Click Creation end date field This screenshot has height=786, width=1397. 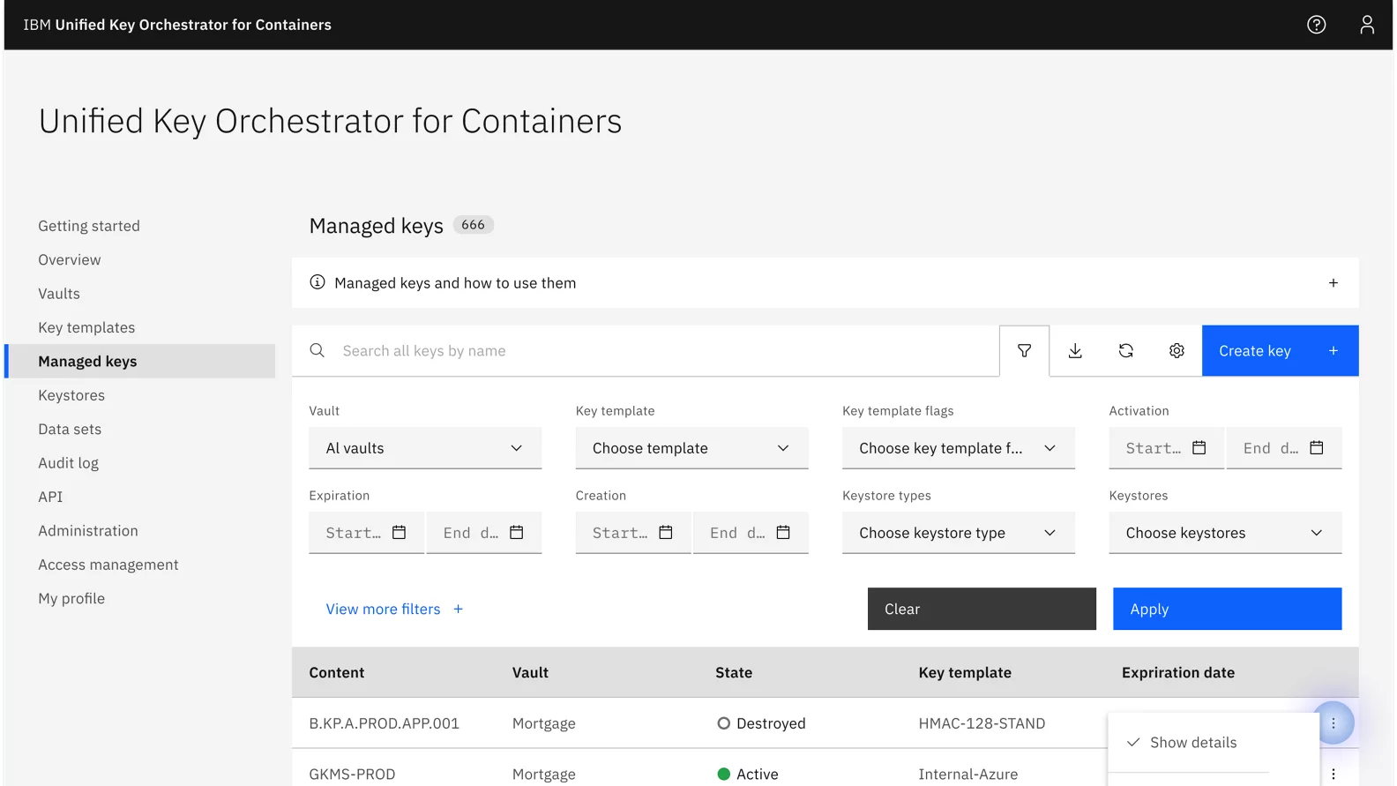click(x=751, y=533)
